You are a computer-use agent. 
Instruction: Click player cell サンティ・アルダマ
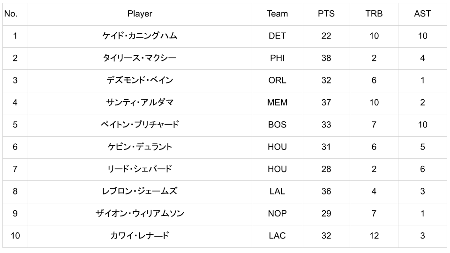click(x=140, y=103)
